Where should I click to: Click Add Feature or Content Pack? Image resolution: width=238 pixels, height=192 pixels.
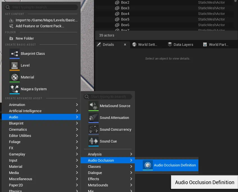click(x=40, y=26)
